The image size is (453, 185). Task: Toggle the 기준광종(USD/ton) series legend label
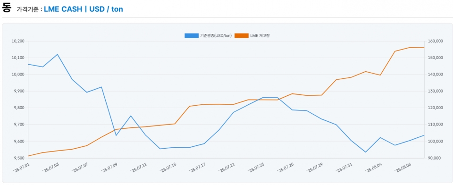tap(216, 35)
